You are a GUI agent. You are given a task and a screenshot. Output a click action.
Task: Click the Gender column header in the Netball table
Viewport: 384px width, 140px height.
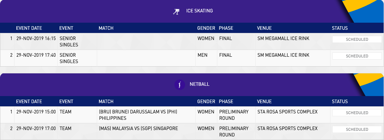click(206, 102)
